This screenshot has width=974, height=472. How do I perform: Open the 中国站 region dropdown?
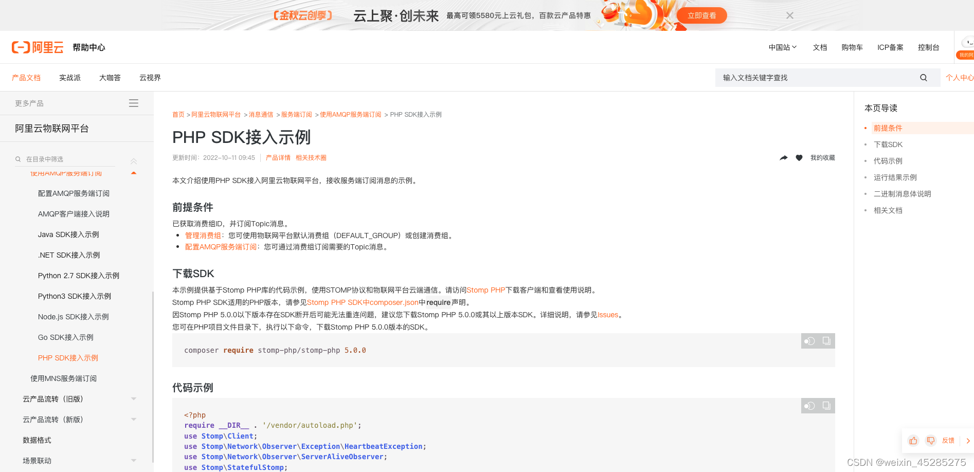point(783,47)
